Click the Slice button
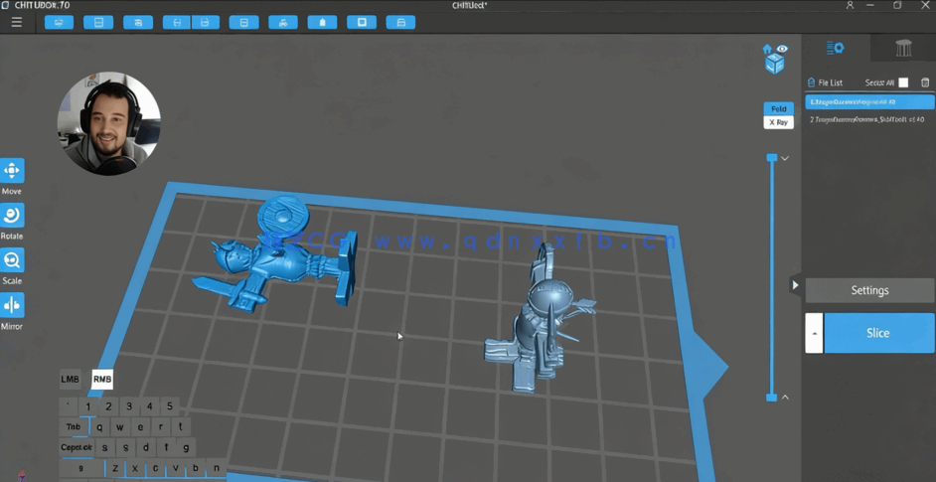The height and width of the screenshot is (482, 936). pos(878,333)
